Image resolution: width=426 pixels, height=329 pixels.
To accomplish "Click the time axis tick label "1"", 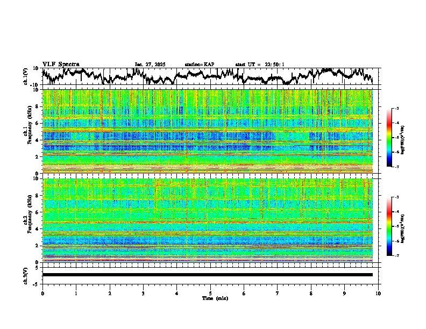I will pos(76,294).
